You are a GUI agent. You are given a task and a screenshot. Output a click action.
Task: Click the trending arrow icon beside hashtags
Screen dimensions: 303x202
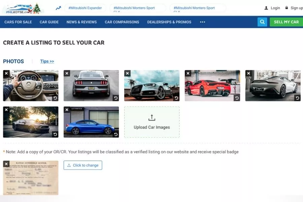pos(58,7)
